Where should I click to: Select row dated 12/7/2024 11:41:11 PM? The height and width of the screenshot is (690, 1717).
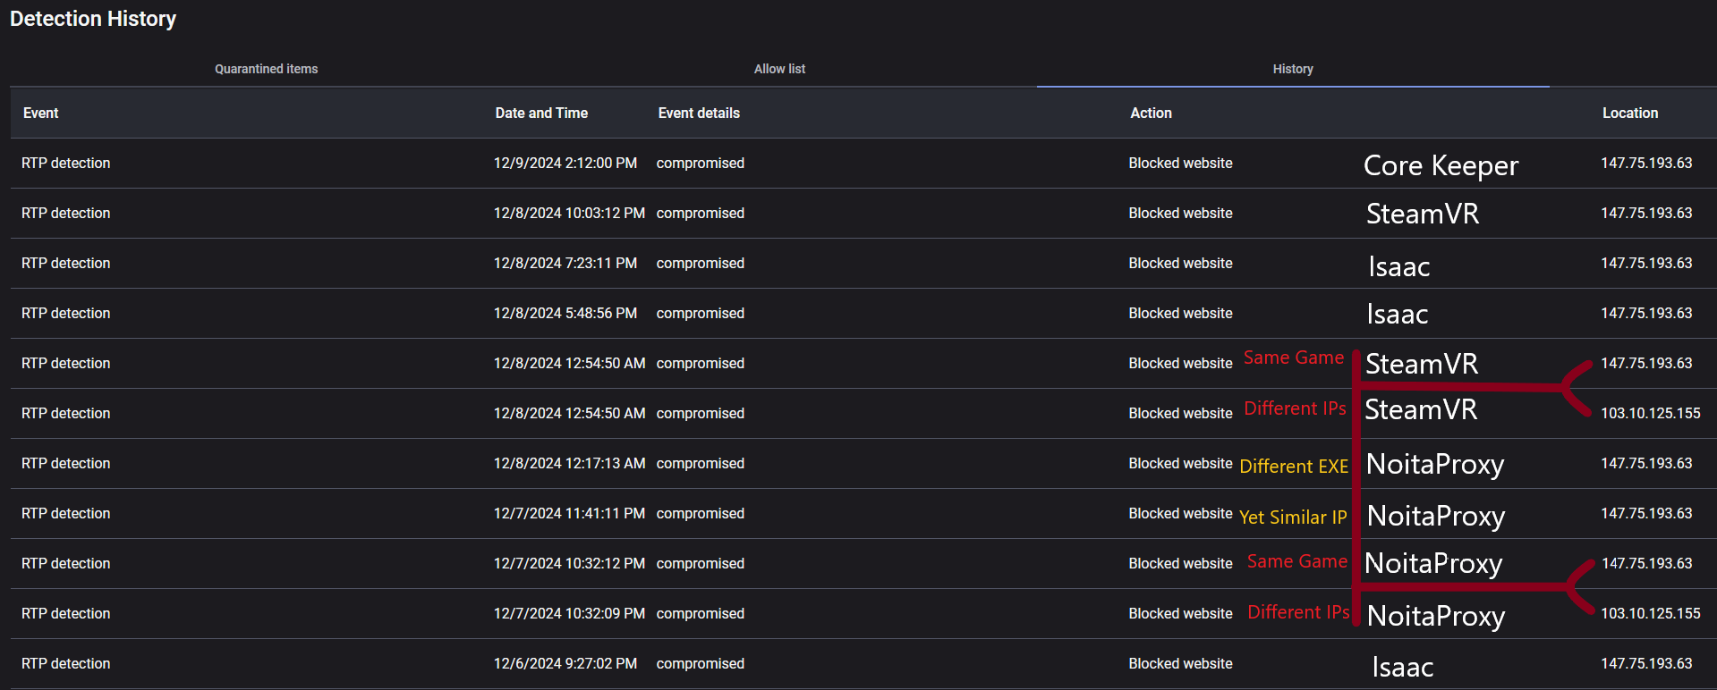click(x=863, y=514)
